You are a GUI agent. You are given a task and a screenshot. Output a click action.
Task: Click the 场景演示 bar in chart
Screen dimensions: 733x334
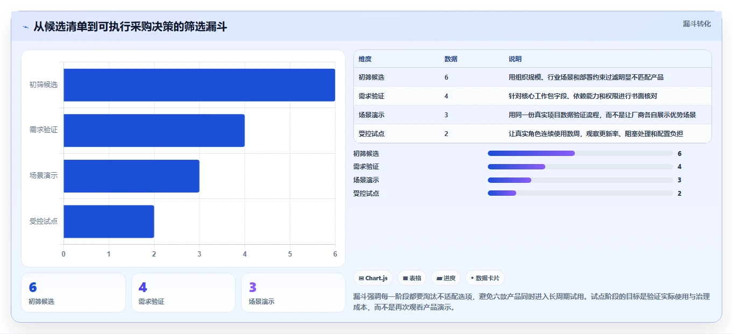[131, 176]
